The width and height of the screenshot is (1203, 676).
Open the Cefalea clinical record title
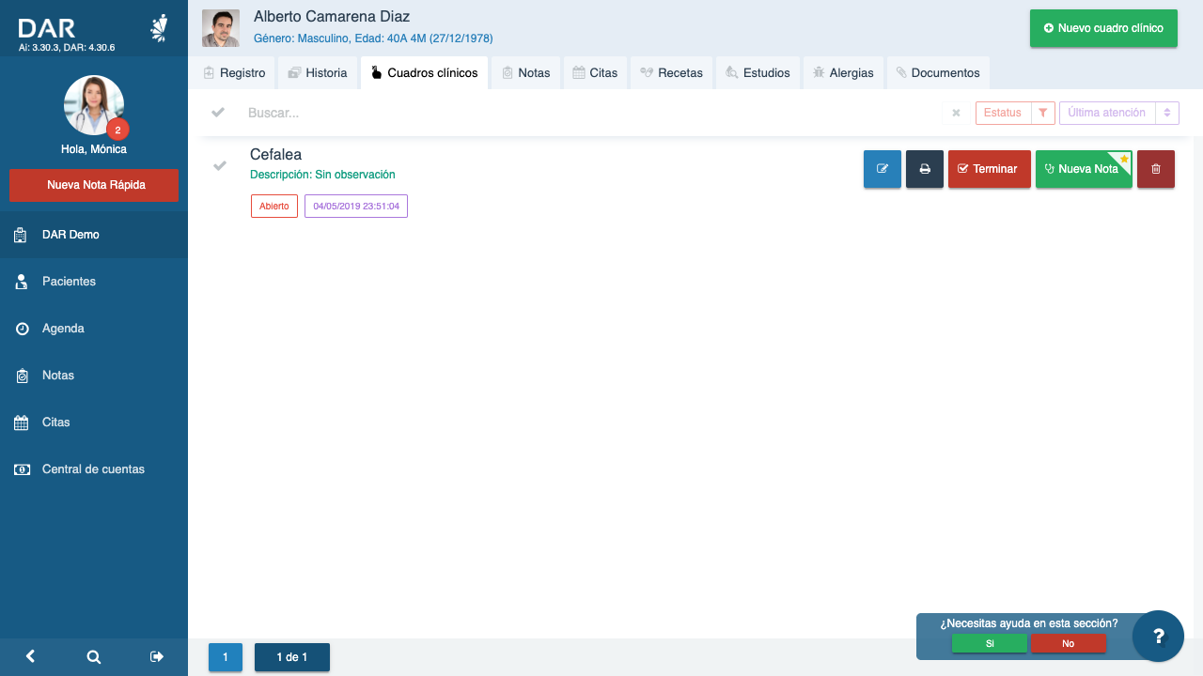click(275, 155)
